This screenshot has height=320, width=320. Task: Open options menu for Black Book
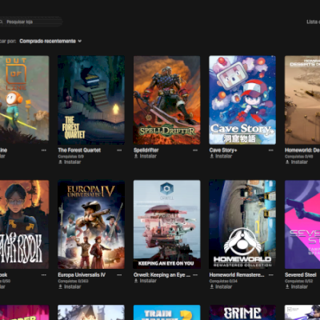44,275
